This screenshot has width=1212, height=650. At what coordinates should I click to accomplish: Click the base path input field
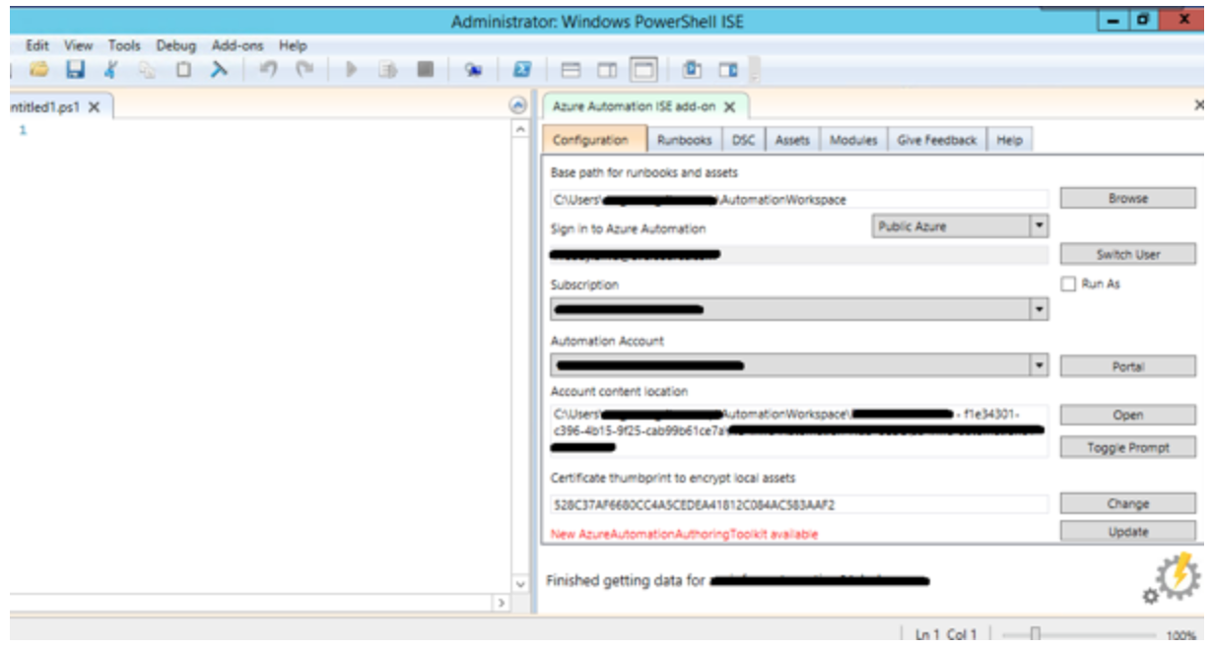coord(798,199)
